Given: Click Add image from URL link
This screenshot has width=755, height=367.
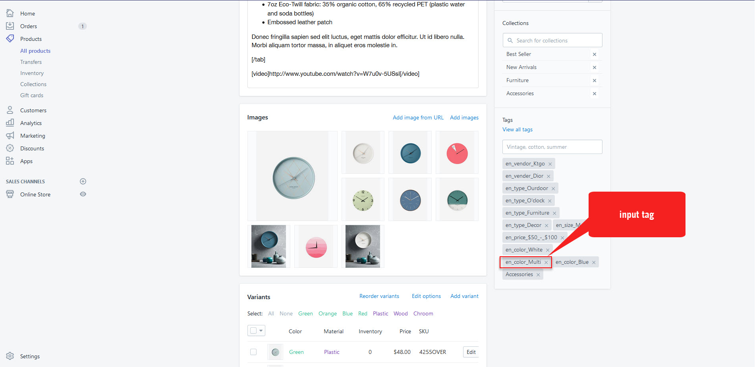Looking at the screenshot, I should 418,117.
